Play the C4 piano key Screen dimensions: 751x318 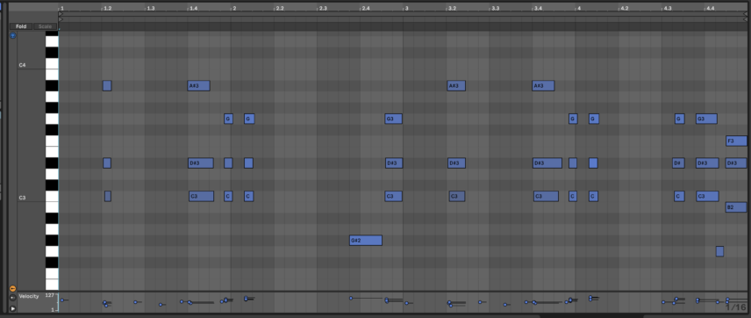[x=52, y=64]
